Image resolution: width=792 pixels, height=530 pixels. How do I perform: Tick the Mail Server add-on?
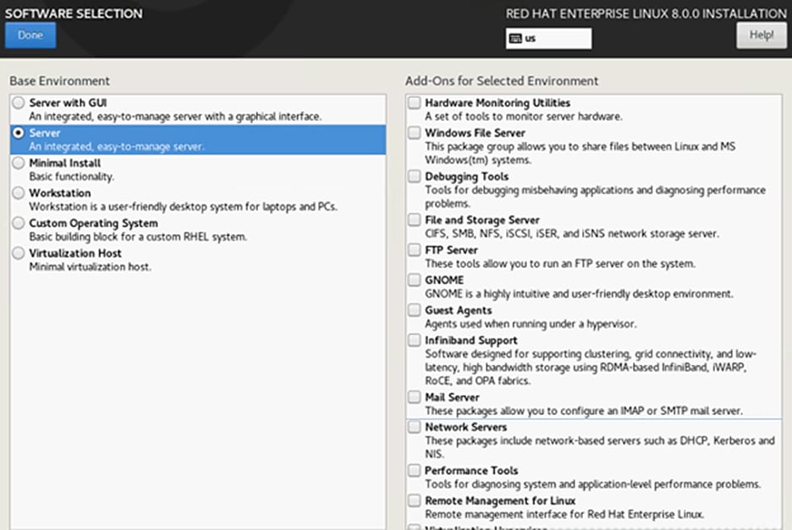pyautogui.click(x=414, y=397)
